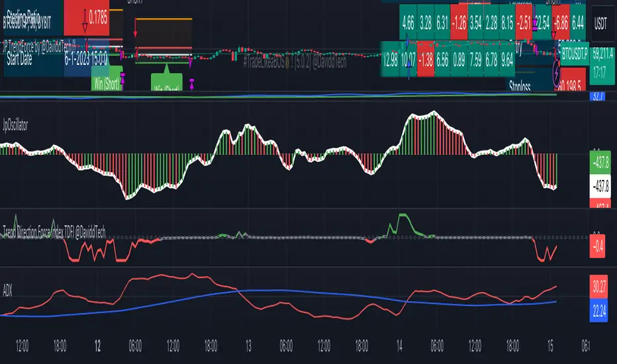Click the 13 date on time axis
The width and height of the screenshot is (617, 364).
click(x=248, y=346)
